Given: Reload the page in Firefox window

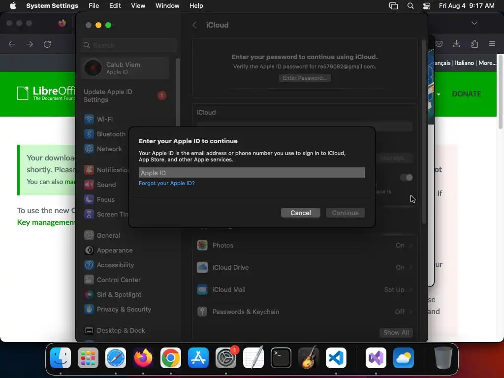Looking at the screenshot, I should click(x=47, y=44).
